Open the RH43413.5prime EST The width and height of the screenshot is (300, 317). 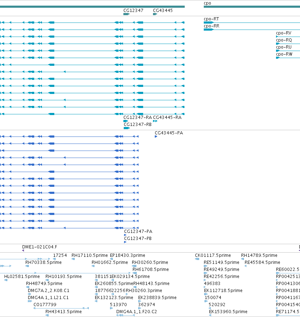63,312
